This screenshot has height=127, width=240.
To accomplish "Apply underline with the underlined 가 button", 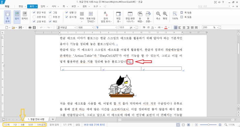I will point(152,28).
